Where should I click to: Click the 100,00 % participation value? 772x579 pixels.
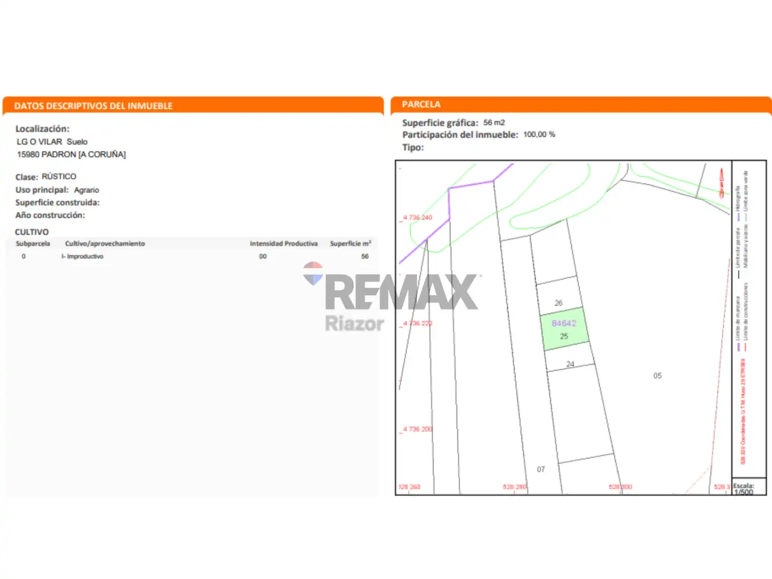pos(539,135)
